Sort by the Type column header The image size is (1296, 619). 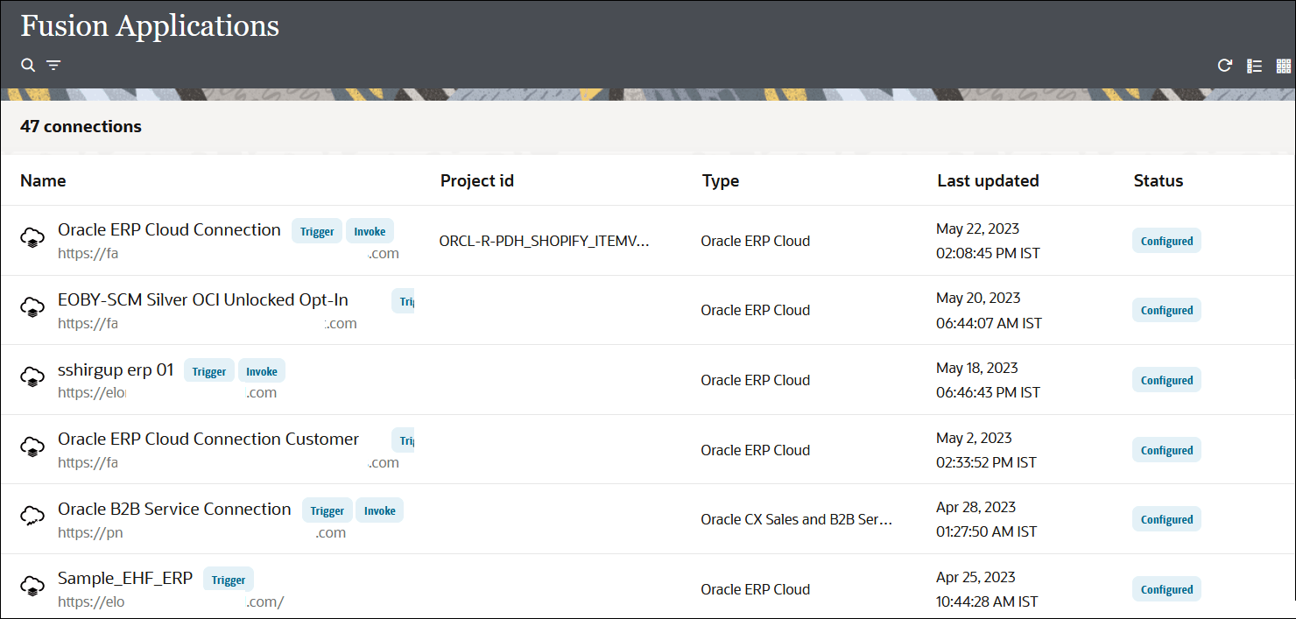721,180
